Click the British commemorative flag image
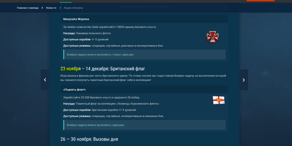This screenshot has width=292, height=146. point(219,100)
